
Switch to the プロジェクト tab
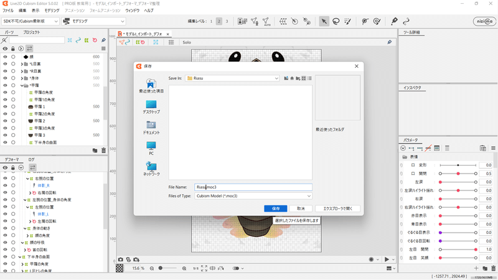[x=32, y=32]
